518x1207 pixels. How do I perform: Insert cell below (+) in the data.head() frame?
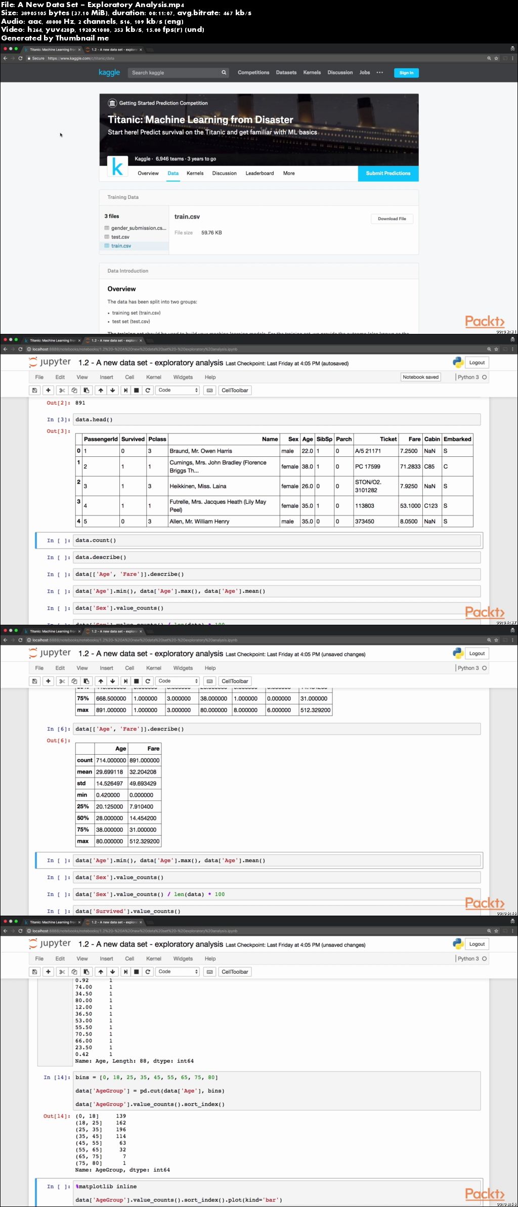point(48,390)
